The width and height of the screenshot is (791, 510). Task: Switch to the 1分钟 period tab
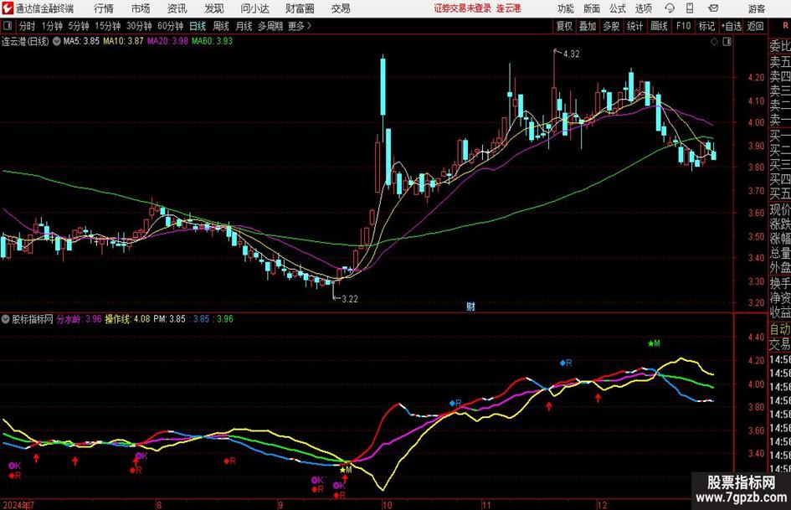click(51, 26)
